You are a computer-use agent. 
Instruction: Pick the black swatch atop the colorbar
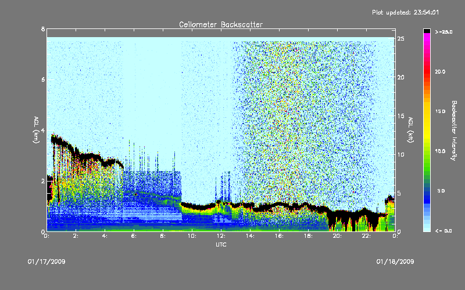point(427,31)
